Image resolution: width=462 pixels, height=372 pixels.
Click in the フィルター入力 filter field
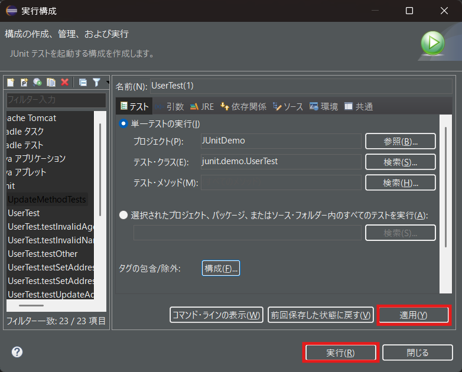[56, 100]
